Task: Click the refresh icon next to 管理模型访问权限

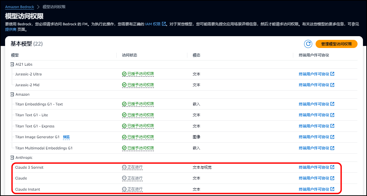Action: tap(308, 44)
